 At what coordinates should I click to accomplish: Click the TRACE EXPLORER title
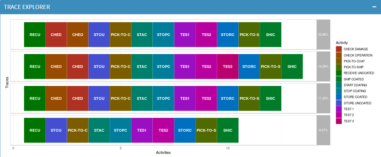click(x=27, y=7)
